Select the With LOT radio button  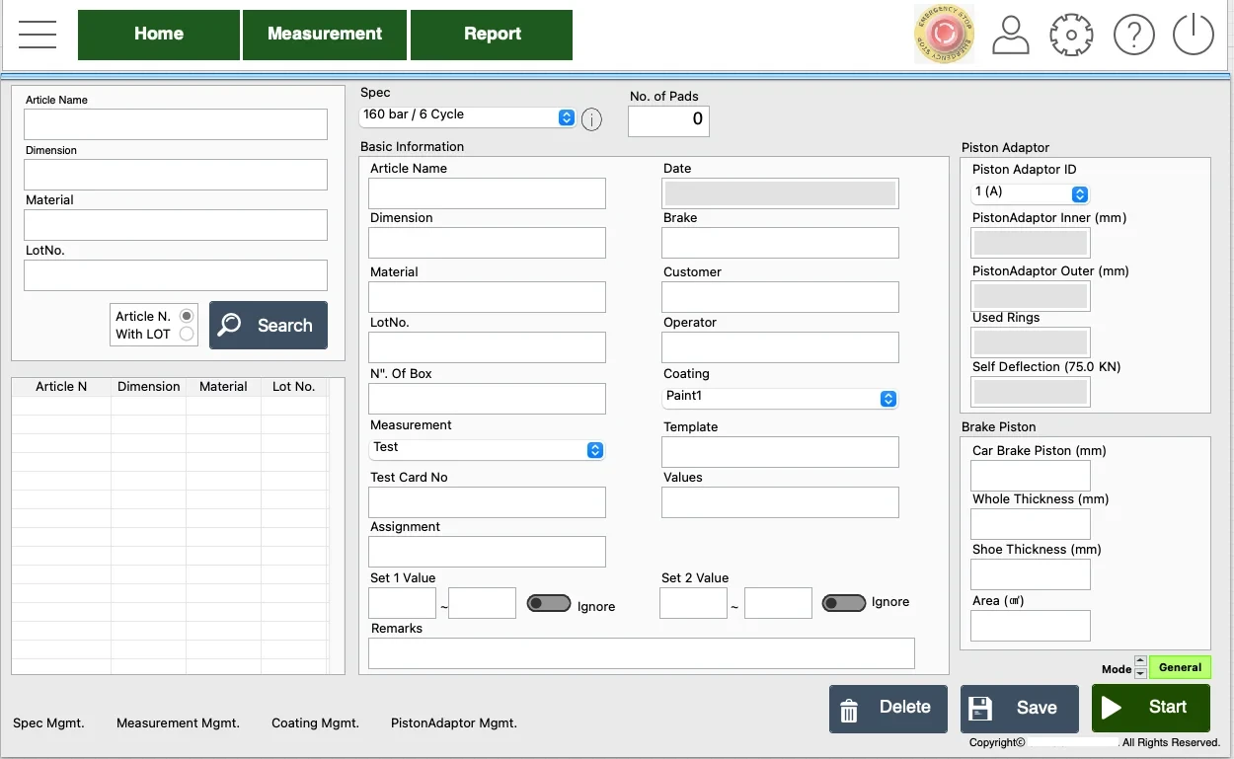click(187, 334)
